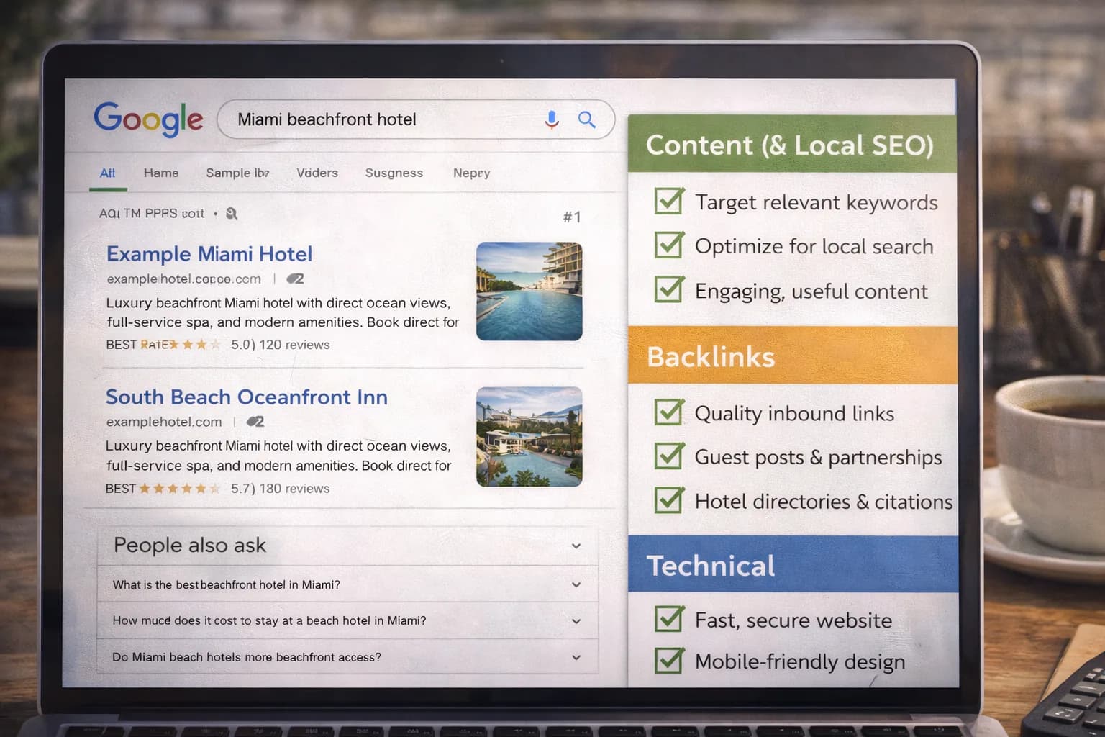Toggle 'Target relevant keywords' checkbox
The width and height of the screenshot is (1105, 737).
[x=669, y=201]
